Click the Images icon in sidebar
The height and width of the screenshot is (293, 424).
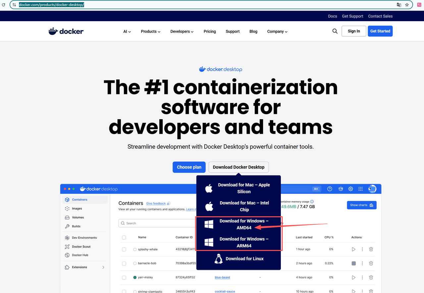tap(67, 209)
